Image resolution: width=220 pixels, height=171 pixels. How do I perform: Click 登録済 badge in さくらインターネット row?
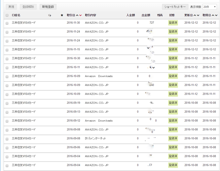click(x=173, y=138)
